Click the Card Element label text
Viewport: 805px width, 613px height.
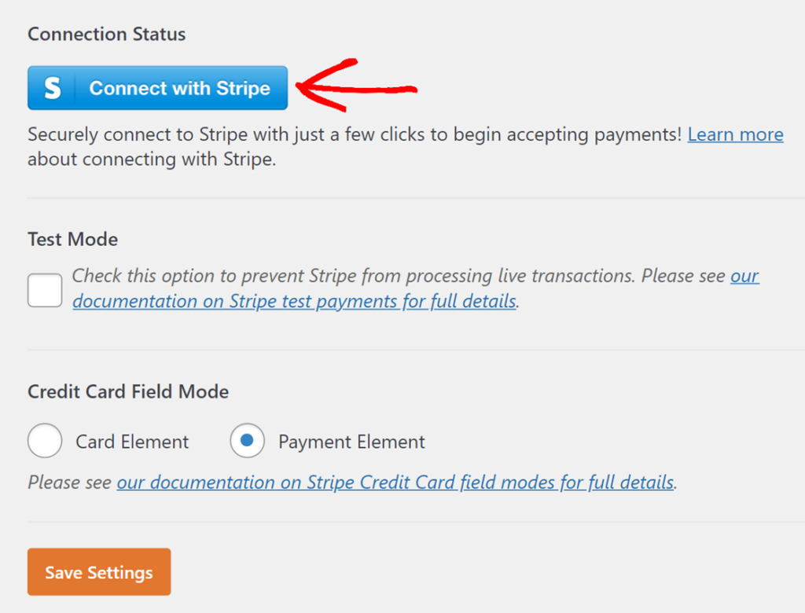coord(130,442)
